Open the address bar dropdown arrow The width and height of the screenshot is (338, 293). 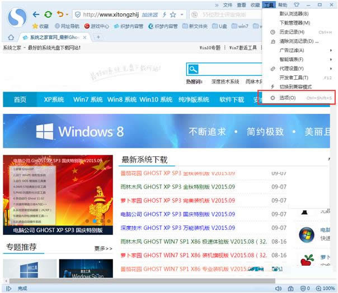(182, 15)
